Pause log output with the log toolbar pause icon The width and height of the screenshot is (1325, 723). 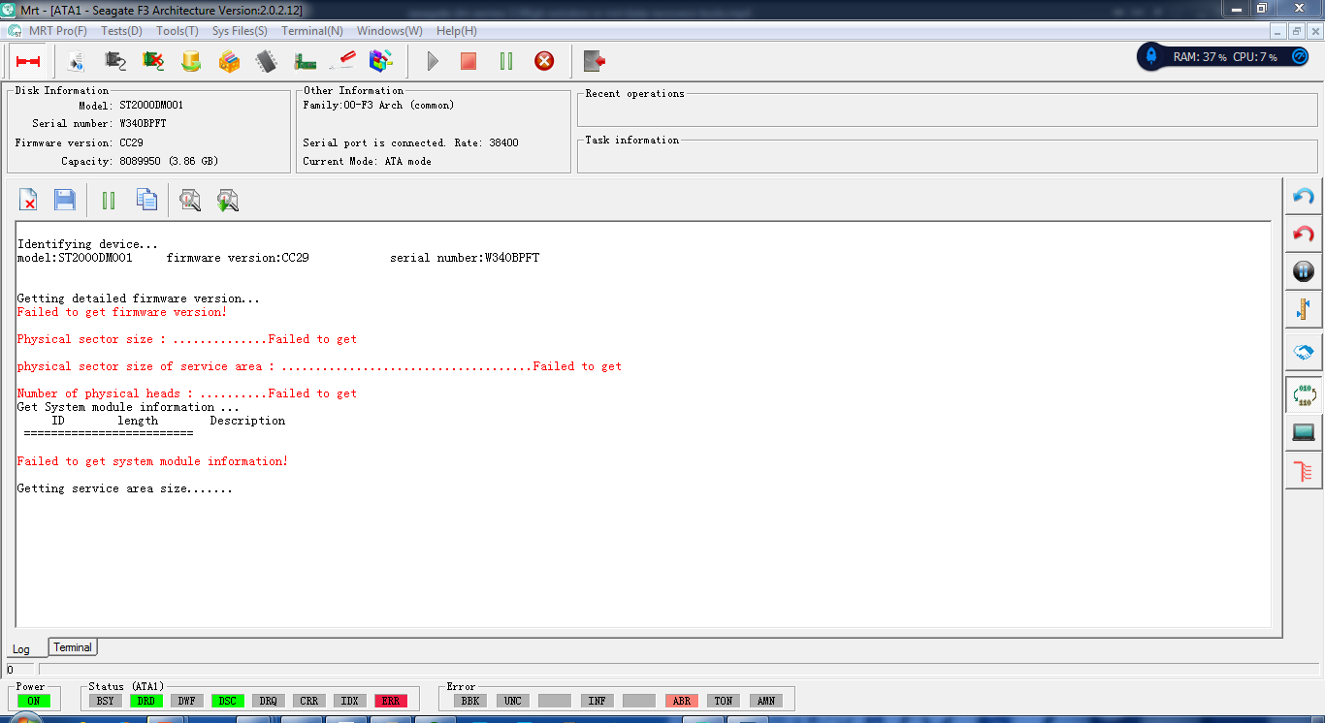(x=109, y=201)
